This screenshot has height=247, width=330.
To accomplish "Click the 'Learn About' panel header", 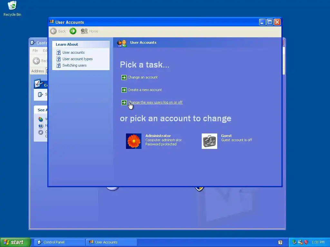I will [x=81, y=44].
